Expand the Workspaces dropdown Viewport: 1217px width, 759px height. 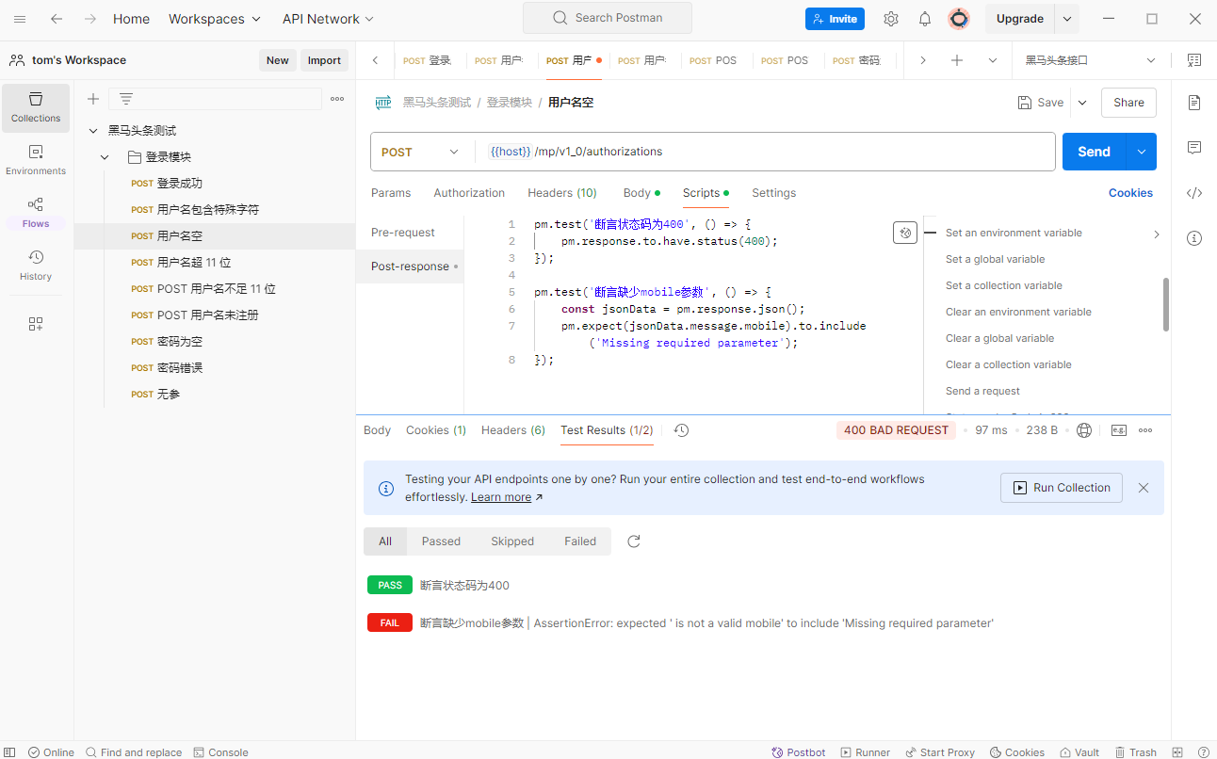click(215, 19)
